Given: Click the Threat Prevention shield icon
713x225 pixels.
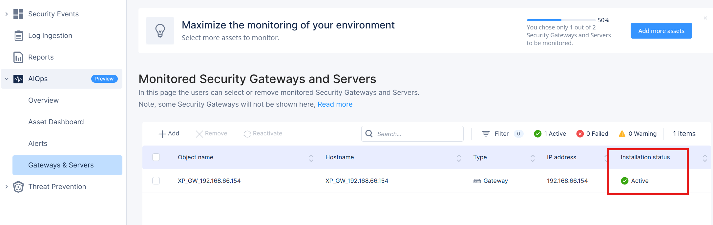Looking at the screenshot, I should coord(18,187).
